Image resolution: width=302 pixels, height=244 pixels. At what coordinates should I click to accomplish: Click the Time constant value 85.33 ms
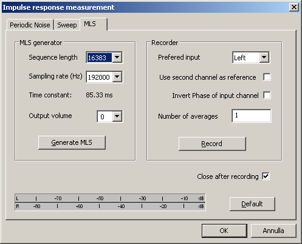(99, 95)
